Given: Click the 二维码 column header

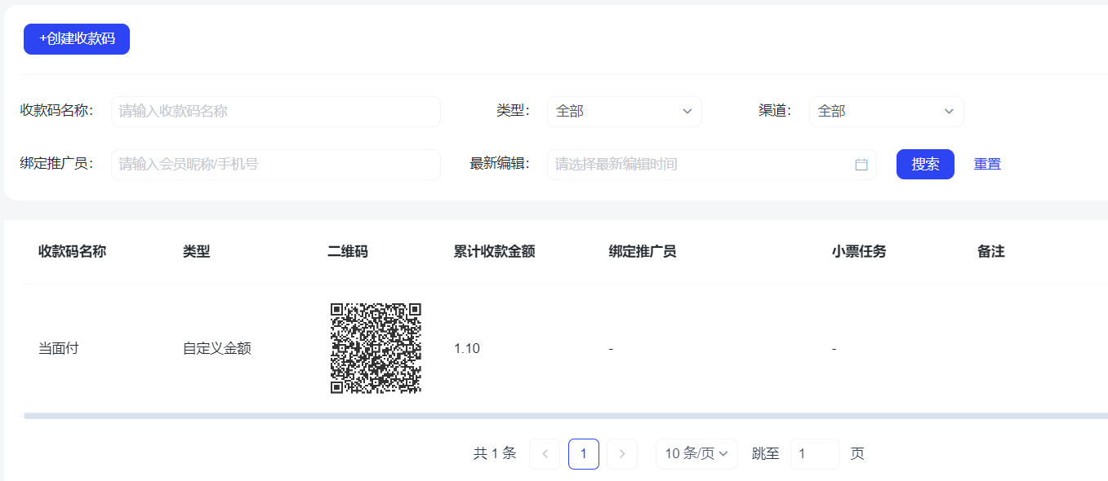Looking at the screenshot, I should click(348, 252).
